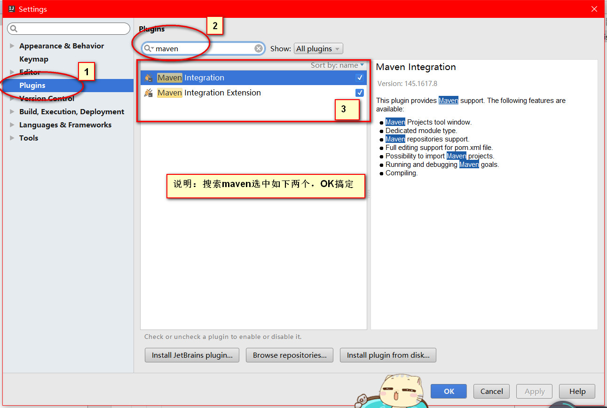
Task: Cancel the Settings dialog
Action: [492, 391]
